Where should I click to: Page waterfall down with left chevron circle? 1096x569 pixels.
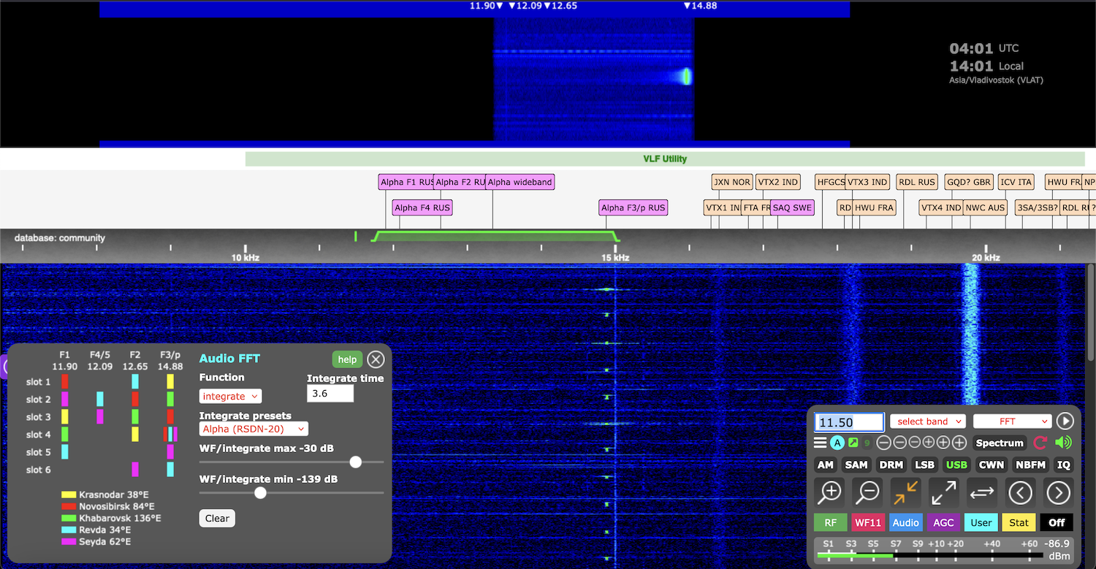coord(1020,492)
